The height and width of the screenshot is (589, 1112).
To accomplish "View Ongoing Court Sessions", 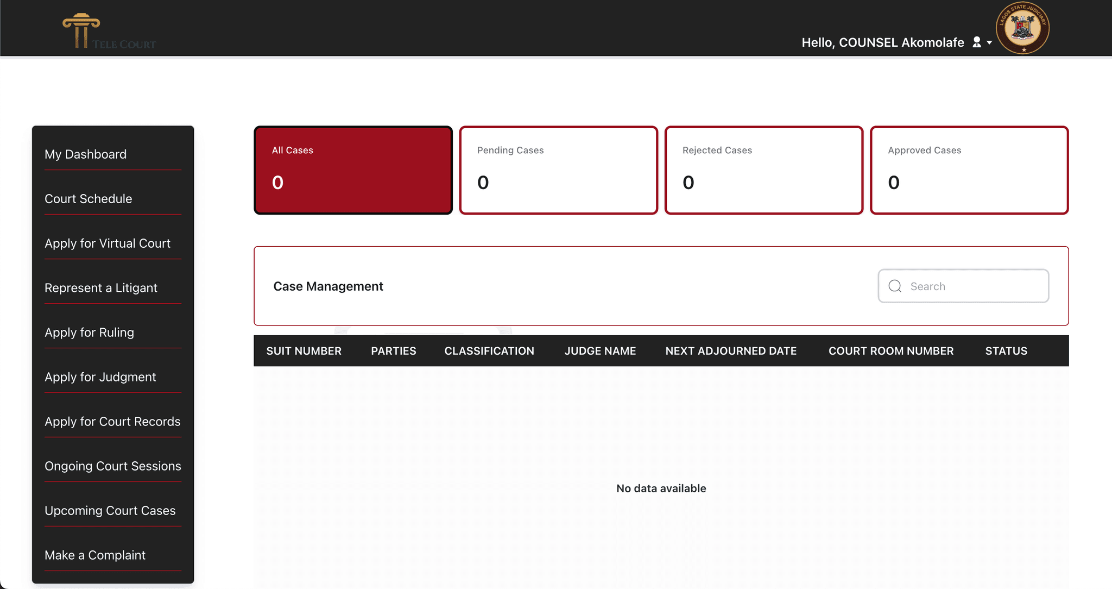I will click(x=113, y=466).
